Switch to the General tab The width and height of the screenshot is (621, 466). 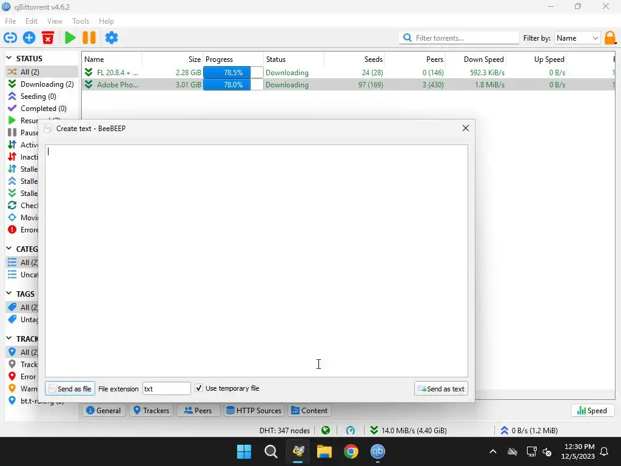pyautogui.click(x=104, y=411)
